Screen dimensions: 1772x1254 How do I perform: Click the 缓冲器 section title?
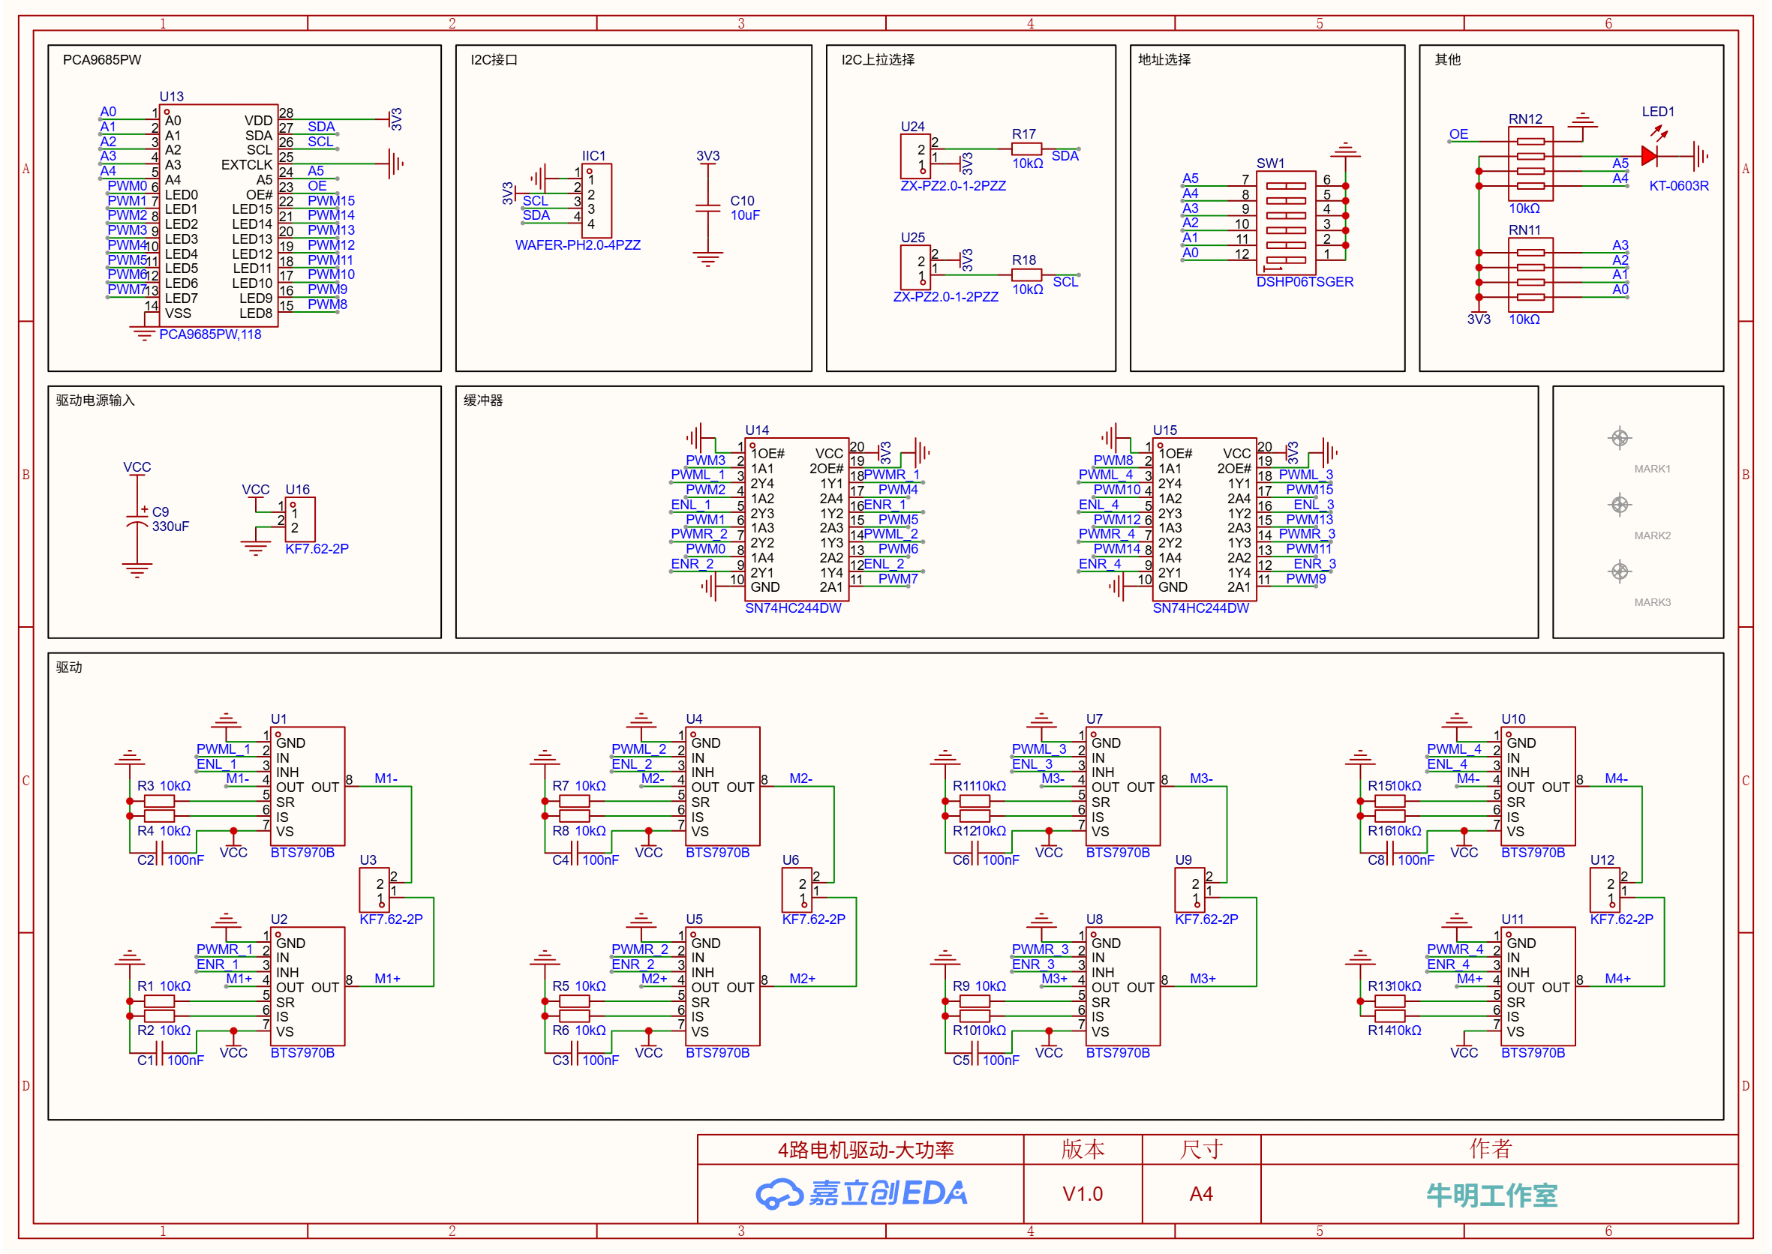[483, 400]
